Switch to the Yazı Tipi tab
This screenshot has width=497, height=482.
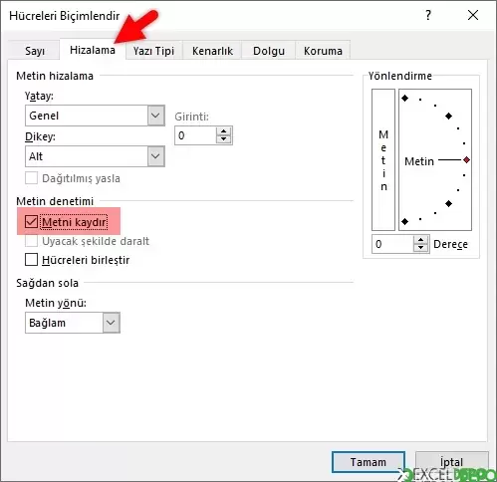(153, 51)
